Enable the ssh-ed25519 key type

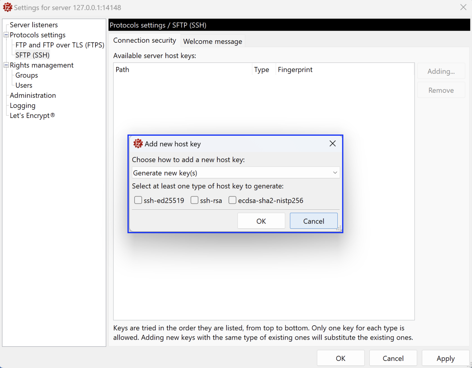(138, 200)
